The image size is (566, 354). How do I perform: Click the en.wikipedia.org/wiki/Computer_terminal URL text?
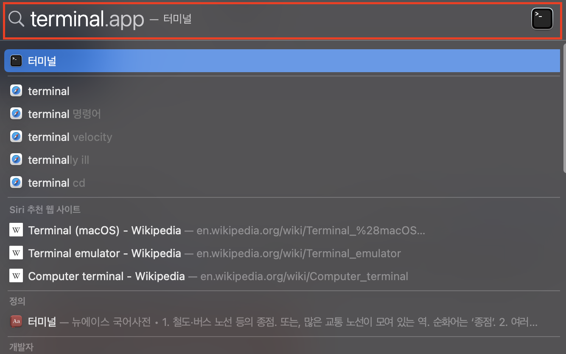(x=304, y=276)
